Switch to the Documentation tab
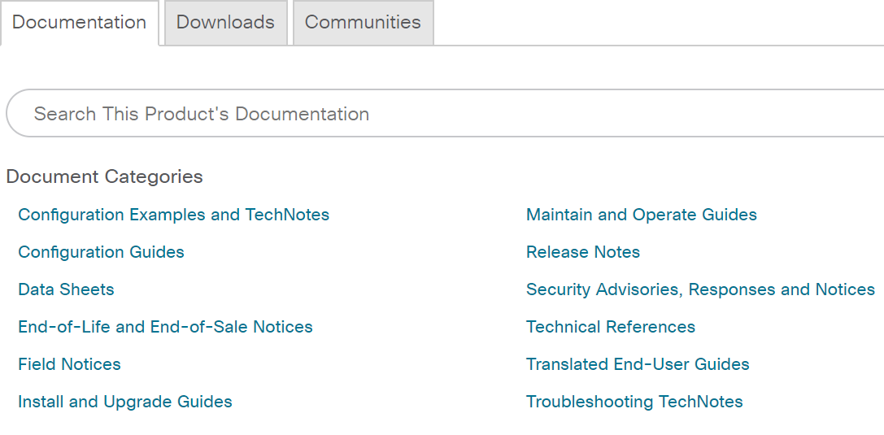This screenshot has width=884, height=435. [x=80, y=23]
